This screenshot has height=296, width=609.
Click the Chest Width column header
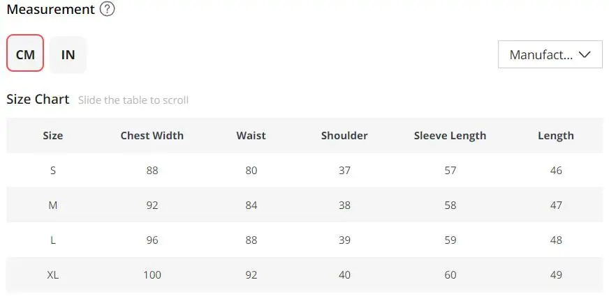pos(152,136)
